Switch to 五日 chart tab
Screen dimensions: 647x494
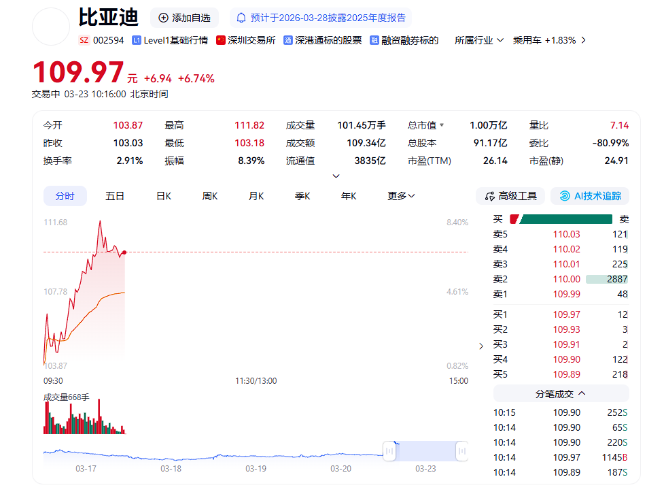[115, 196]
